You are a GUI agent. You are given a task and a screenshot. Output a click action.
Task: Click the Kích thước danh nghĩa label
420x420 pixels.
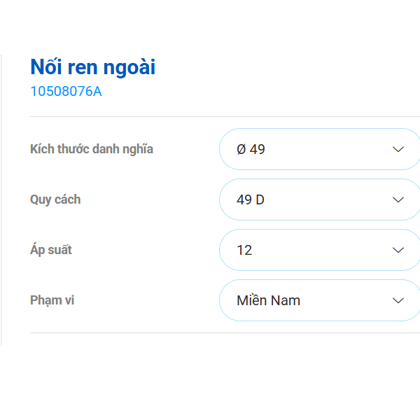(x=92, y=149)
